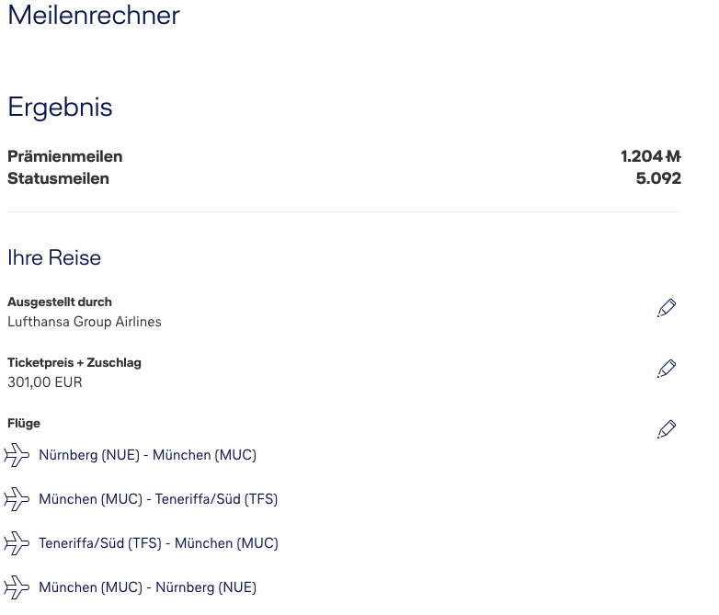Select the Teneriffa/Süd (TFS) - München (MUC) text
The image size is (719, 615).
point(158,543)
